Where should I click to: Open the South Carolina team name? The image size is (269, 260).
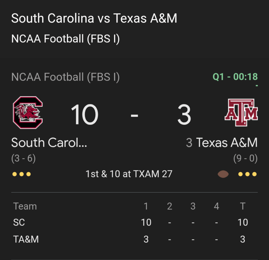click(49, 143)
